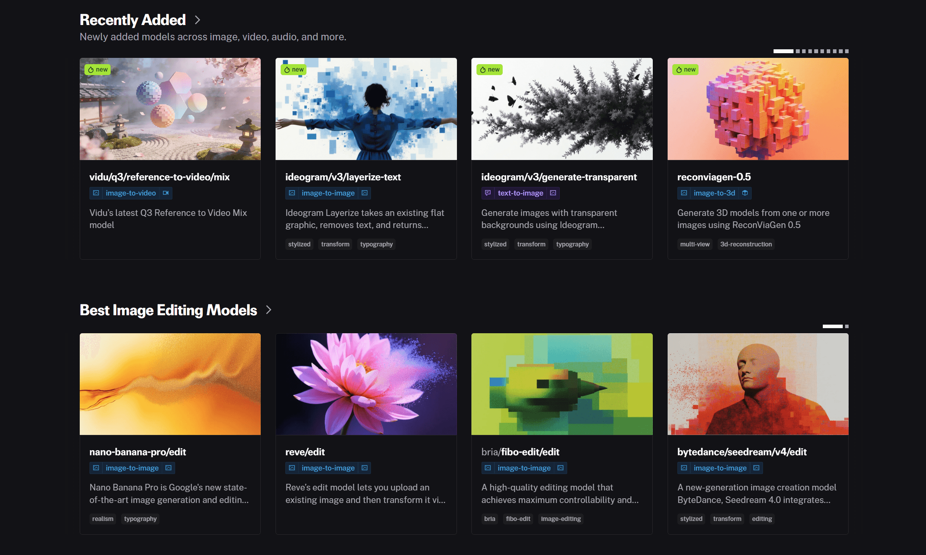The image size is (926, 555).
Task: Select the text-to-image category label
Action: click(x=521, y=193)
